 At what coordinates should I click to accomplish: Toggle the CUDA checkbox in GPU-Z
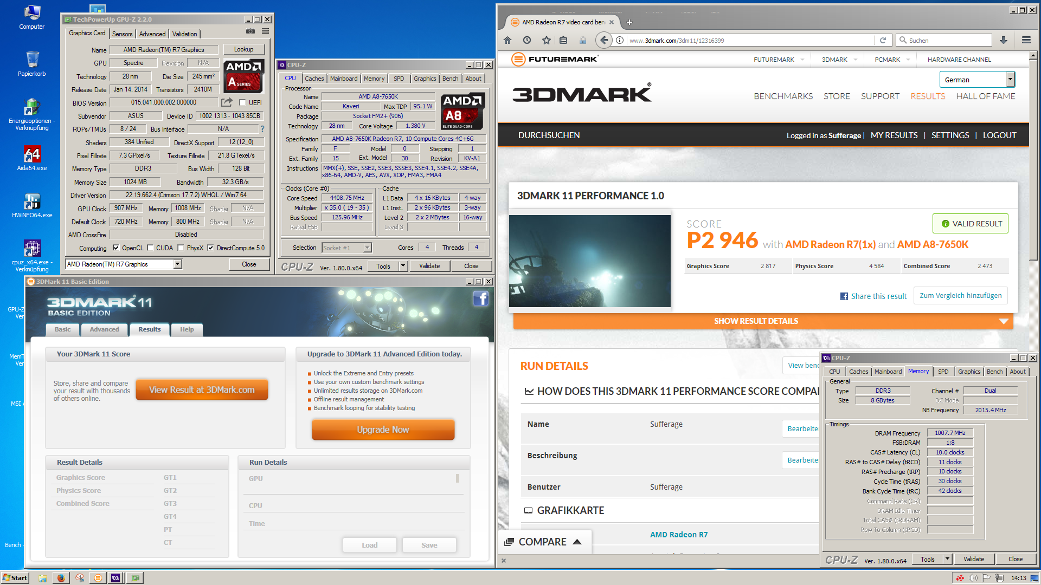(x=150, y=248)
